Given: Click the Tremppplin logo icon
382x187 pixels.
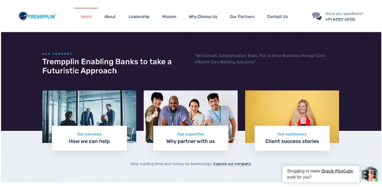Looking at the screenshot, I should tap(23, 16).
